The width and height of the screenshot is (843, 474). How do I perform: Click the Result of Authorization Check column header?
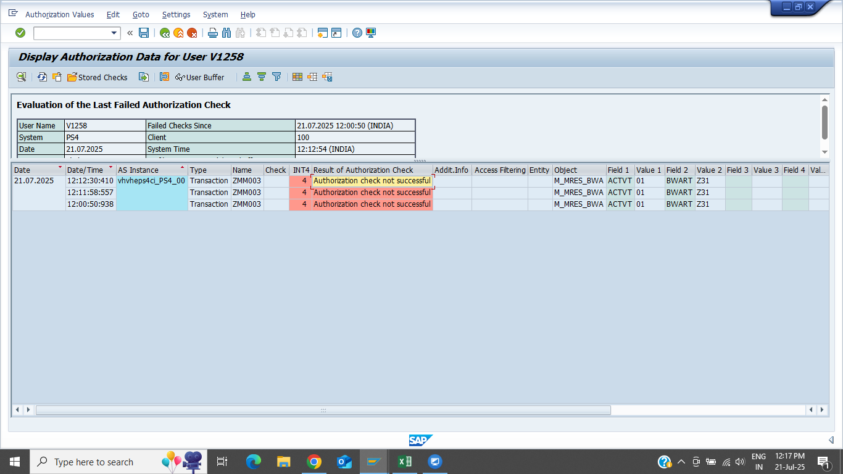363,170
